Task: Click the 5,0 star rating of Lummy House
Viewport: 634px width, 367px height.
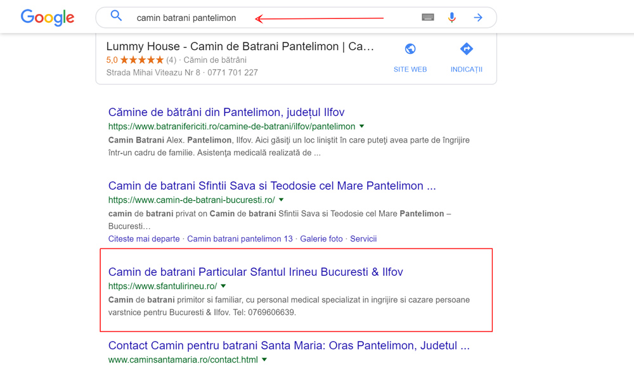Action: tap(134, 60)
